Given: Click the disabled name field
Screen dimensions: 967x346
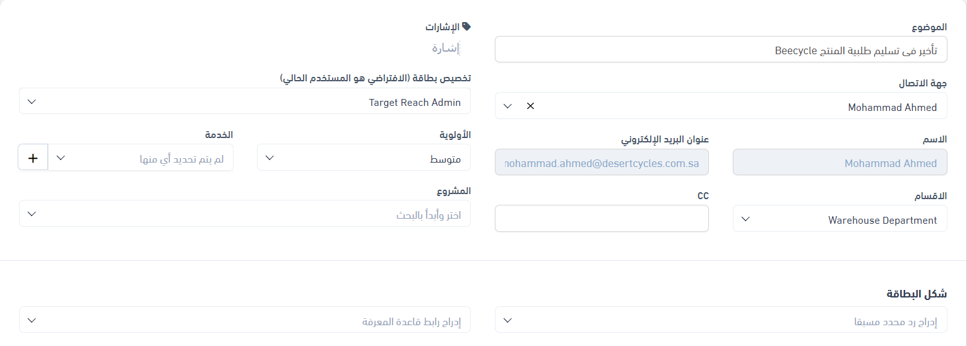Looking at the screenshot, I should point(839,163).
